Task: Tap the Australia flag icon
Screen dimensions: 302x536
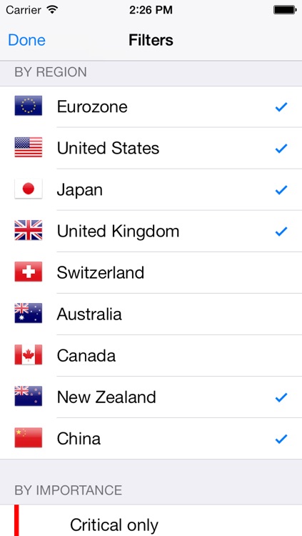Action: 29,313
